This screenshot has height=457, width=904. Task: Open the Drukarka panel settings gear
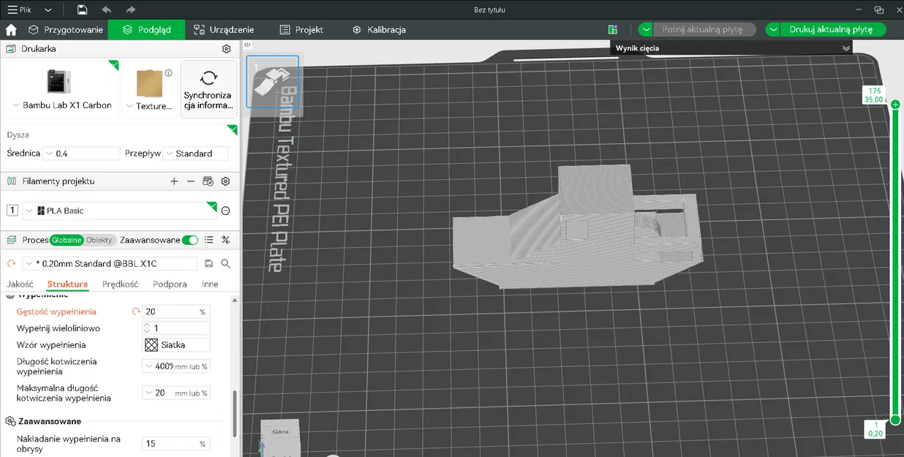pos(226,48)
